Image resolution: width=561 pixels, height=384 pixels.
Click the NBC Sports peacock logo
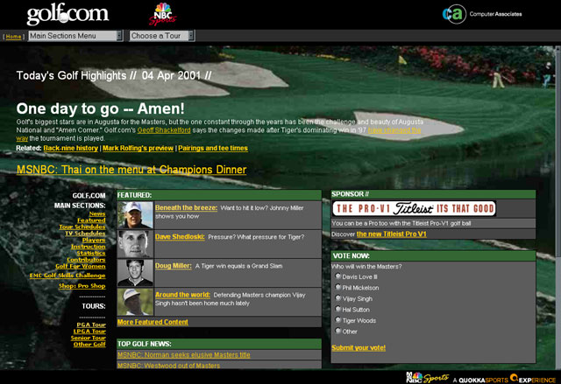[163, 14]
